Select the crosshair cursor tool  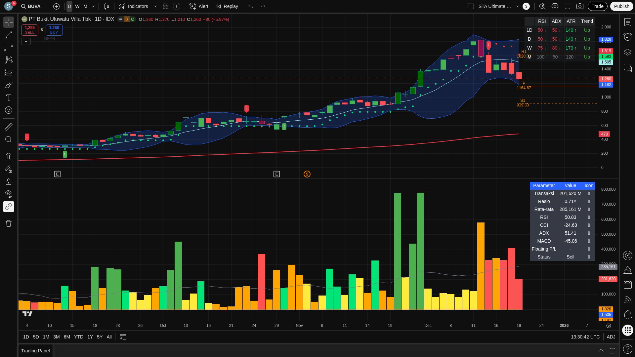9,22
